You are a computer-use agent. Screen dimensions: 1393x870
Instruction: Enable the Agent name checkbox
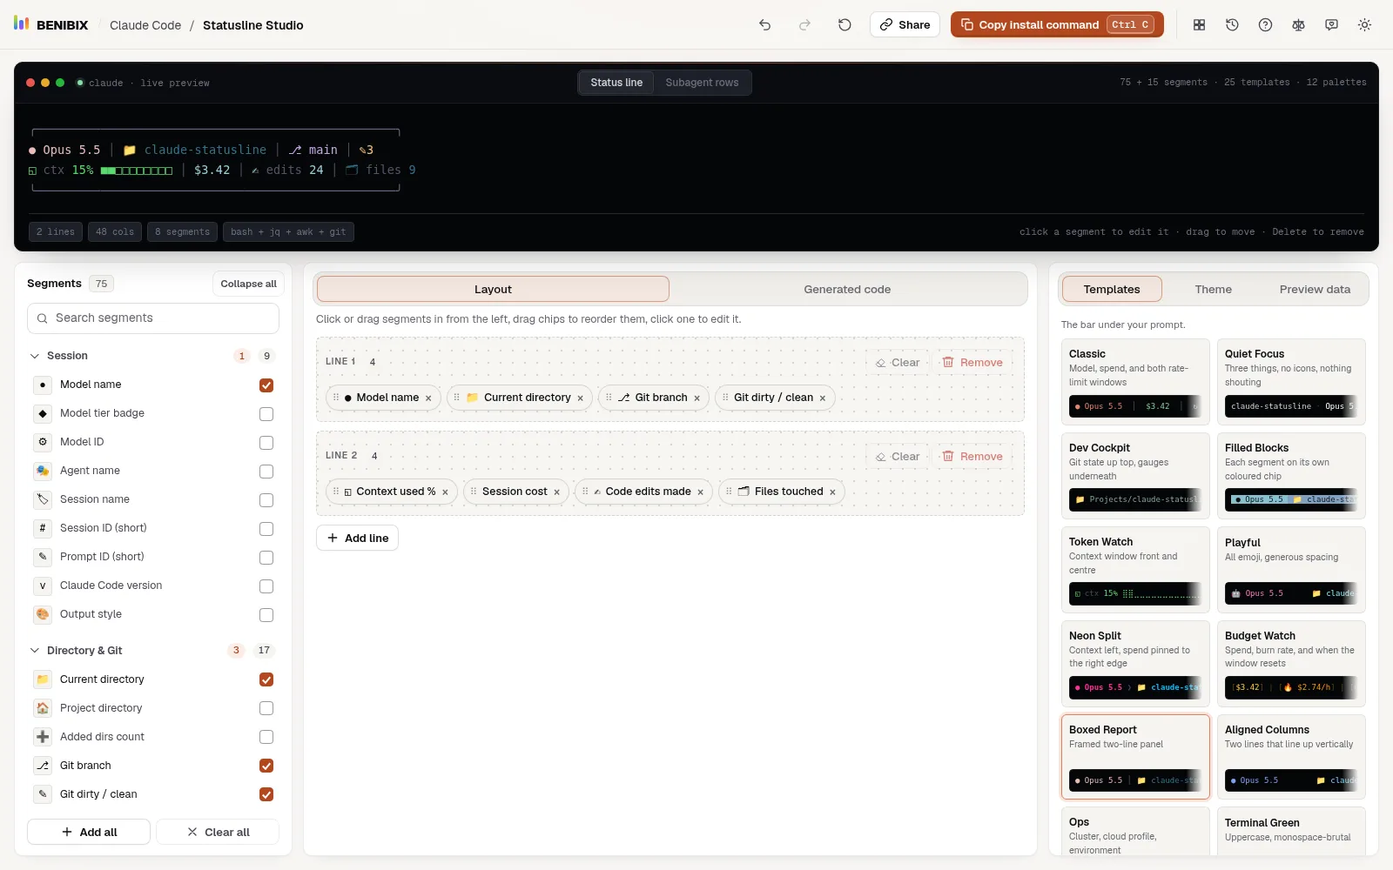click(266, 472)
